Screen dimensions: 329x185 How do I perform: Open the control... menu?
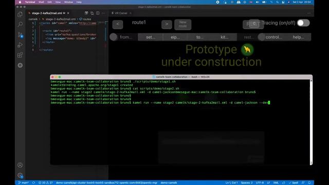[273, 37]
